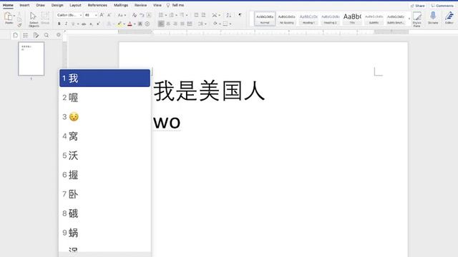Apply red font color
The height and width of the screenshot is (257, 458).
(x=130, y=24)
